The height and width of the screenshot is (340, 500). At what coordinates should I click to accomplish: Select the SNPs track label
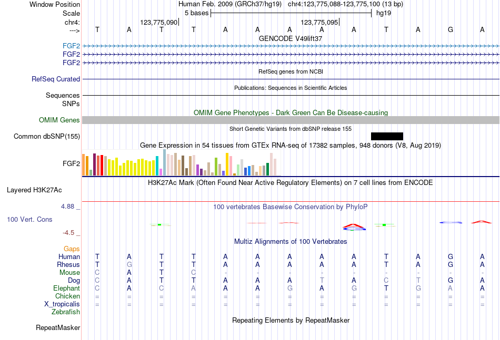coord(71,104)
